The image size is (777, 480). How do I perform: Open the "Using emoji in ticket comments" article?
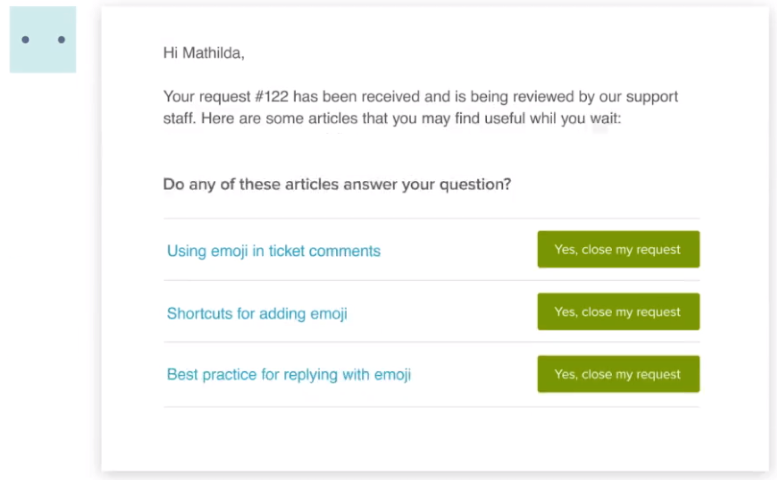[x=274, y=251]
